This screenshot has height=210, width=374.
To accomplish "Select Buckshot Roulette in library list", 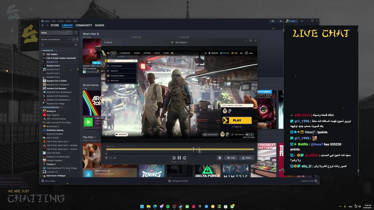I will (55, 134).
